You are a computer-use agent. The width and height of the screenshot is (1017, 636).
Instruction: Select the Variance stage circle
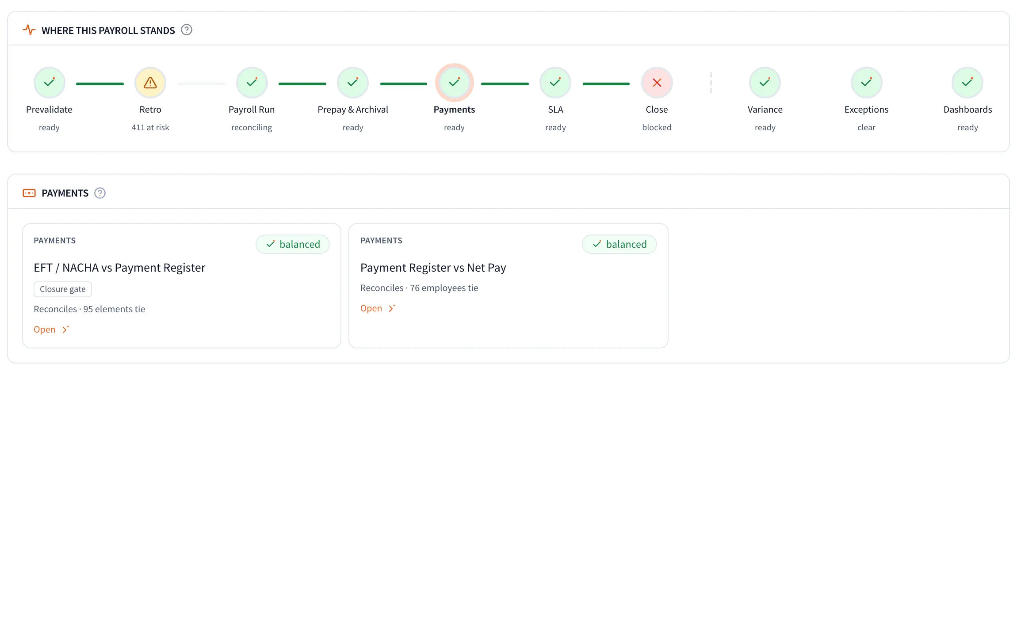765,83
